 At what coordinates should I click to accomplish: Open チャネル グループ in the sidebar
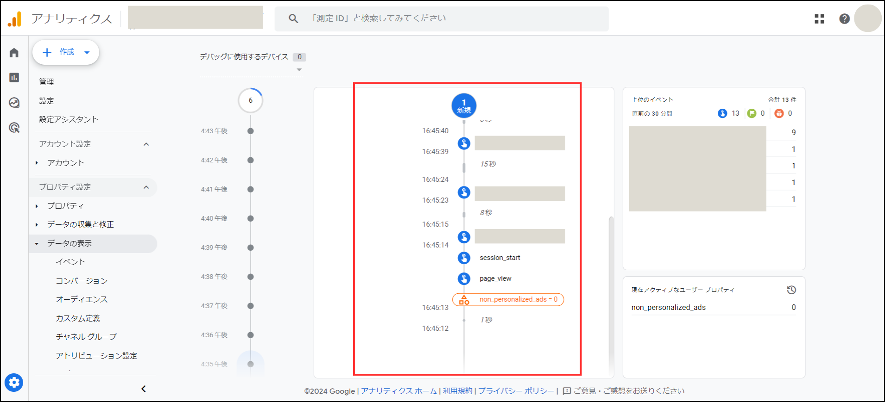(86, 337)
